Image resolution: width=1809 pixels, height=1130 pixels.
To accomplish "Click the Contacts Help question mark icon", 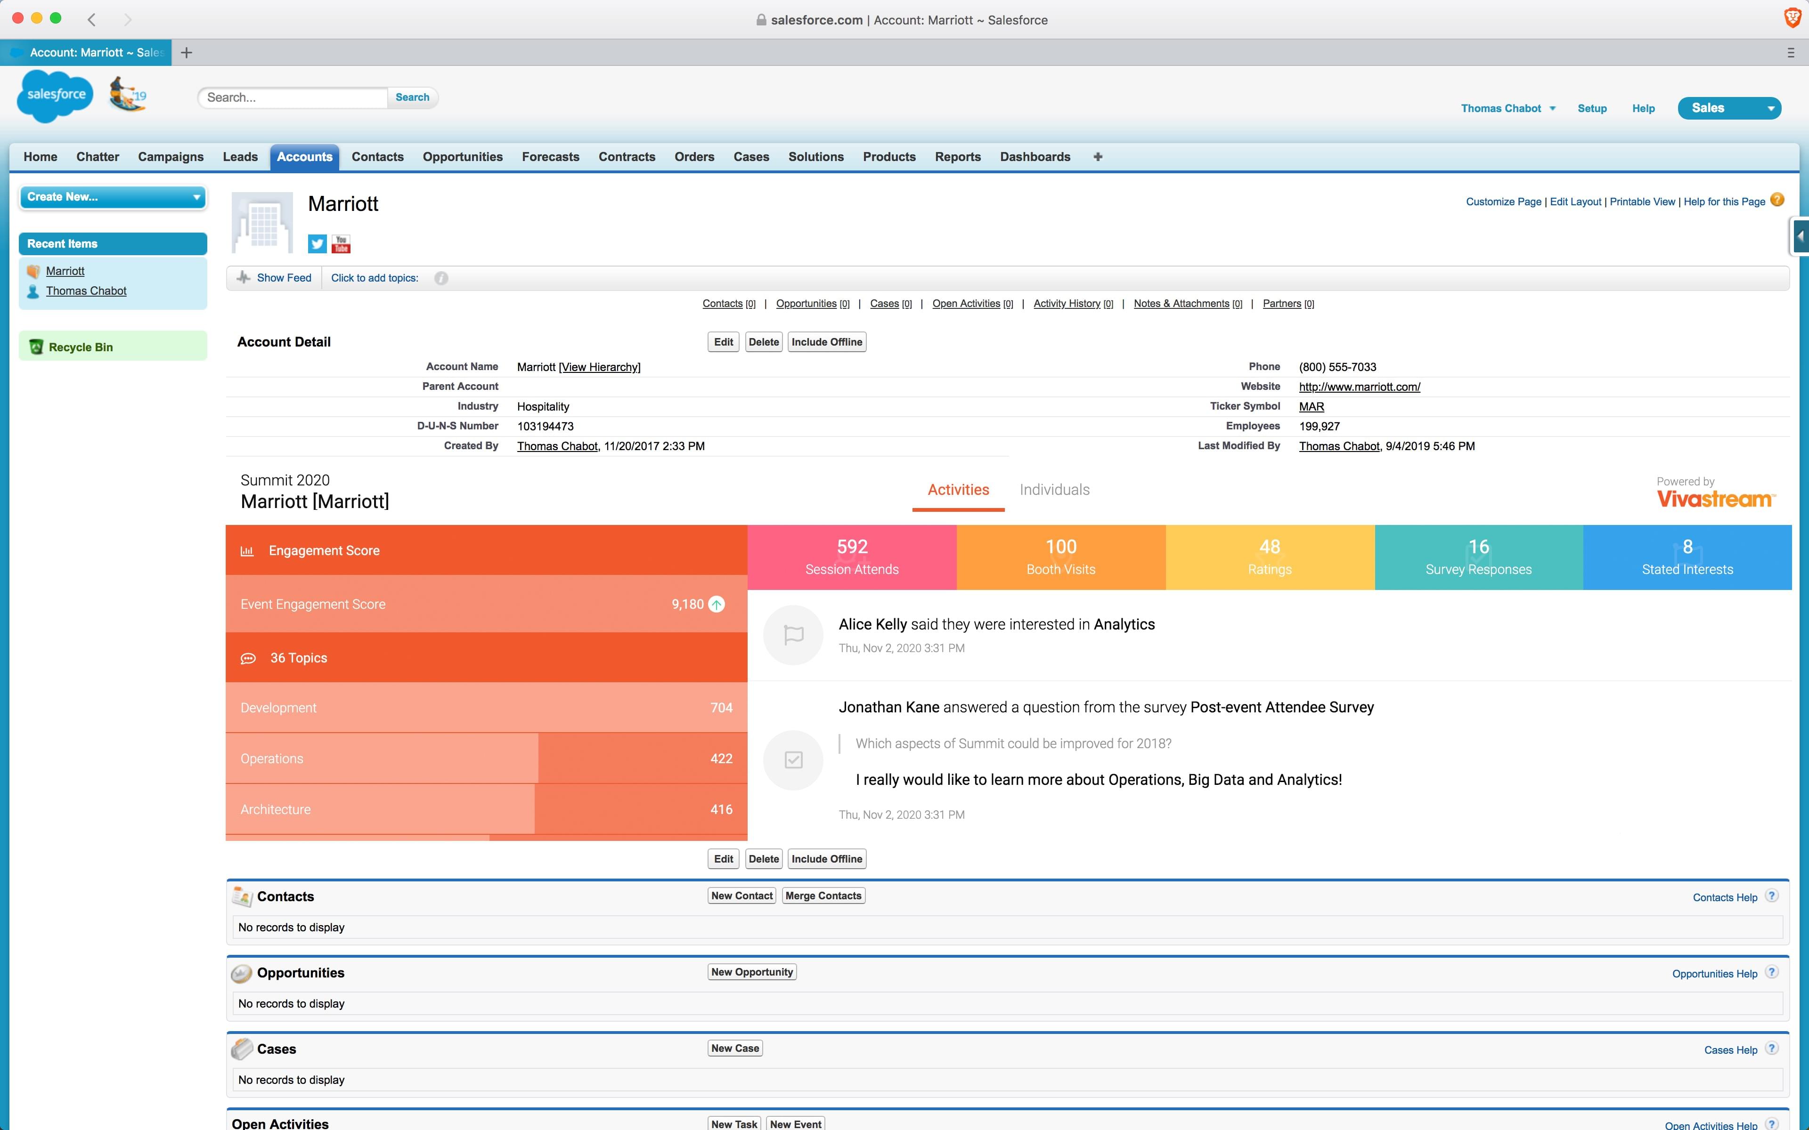I will 1771,896.
